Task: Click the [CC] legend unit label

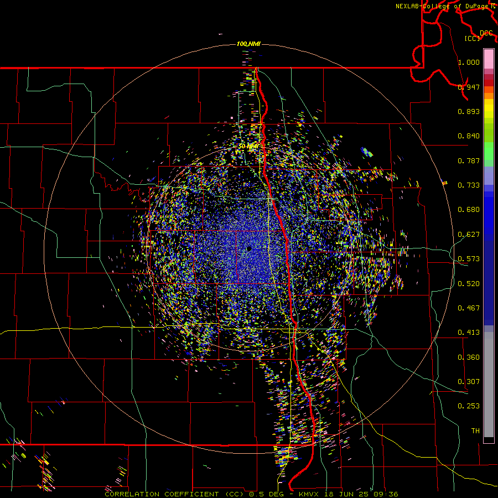Action: click(x=473, y=38)
